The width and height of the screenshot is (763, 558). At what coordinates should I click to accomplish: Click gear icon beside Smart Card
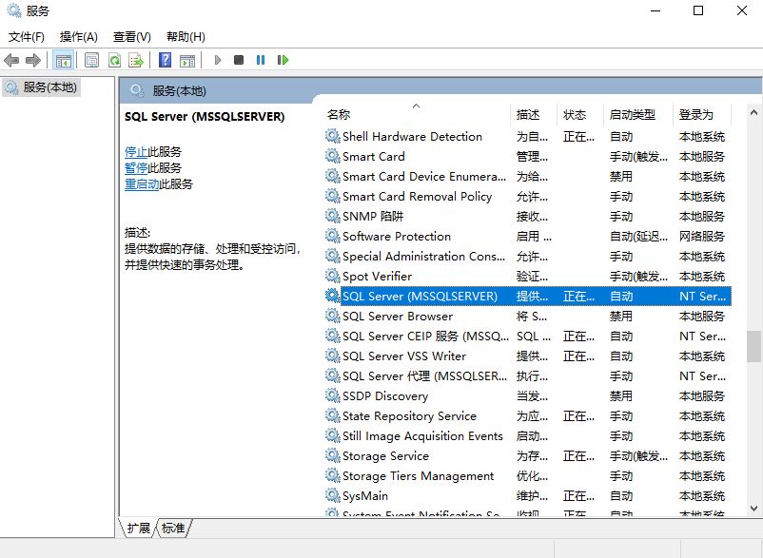point(333,156)
